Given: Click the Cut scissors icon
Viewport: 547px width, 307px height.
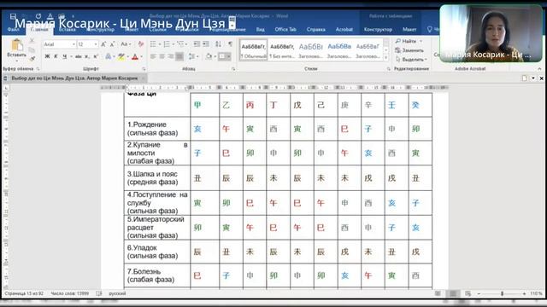Looking at the screenshot, I should pyautogui.click(x=32, y=41).
